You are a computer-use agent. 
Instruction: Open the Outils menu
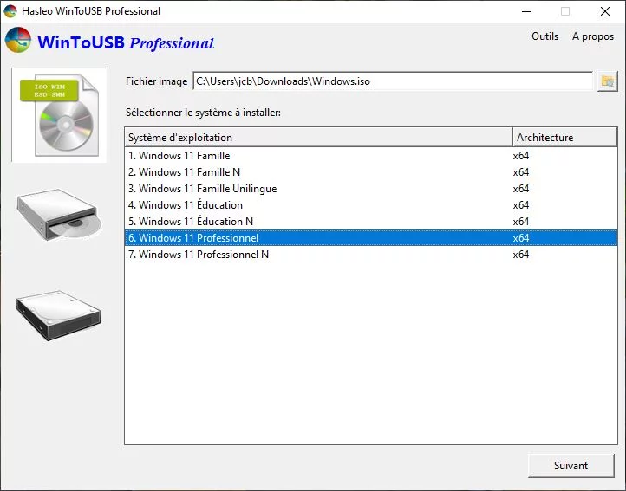click(x=544, y=36)
